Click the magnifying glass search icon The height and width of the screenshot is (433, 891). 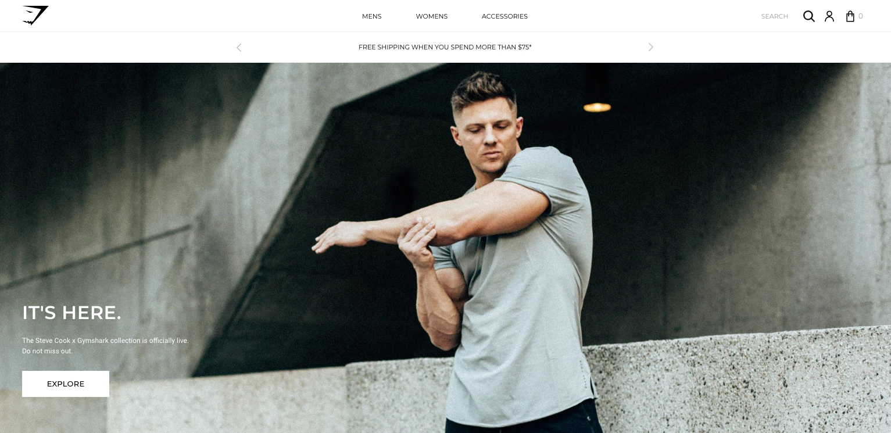[808, 16]
